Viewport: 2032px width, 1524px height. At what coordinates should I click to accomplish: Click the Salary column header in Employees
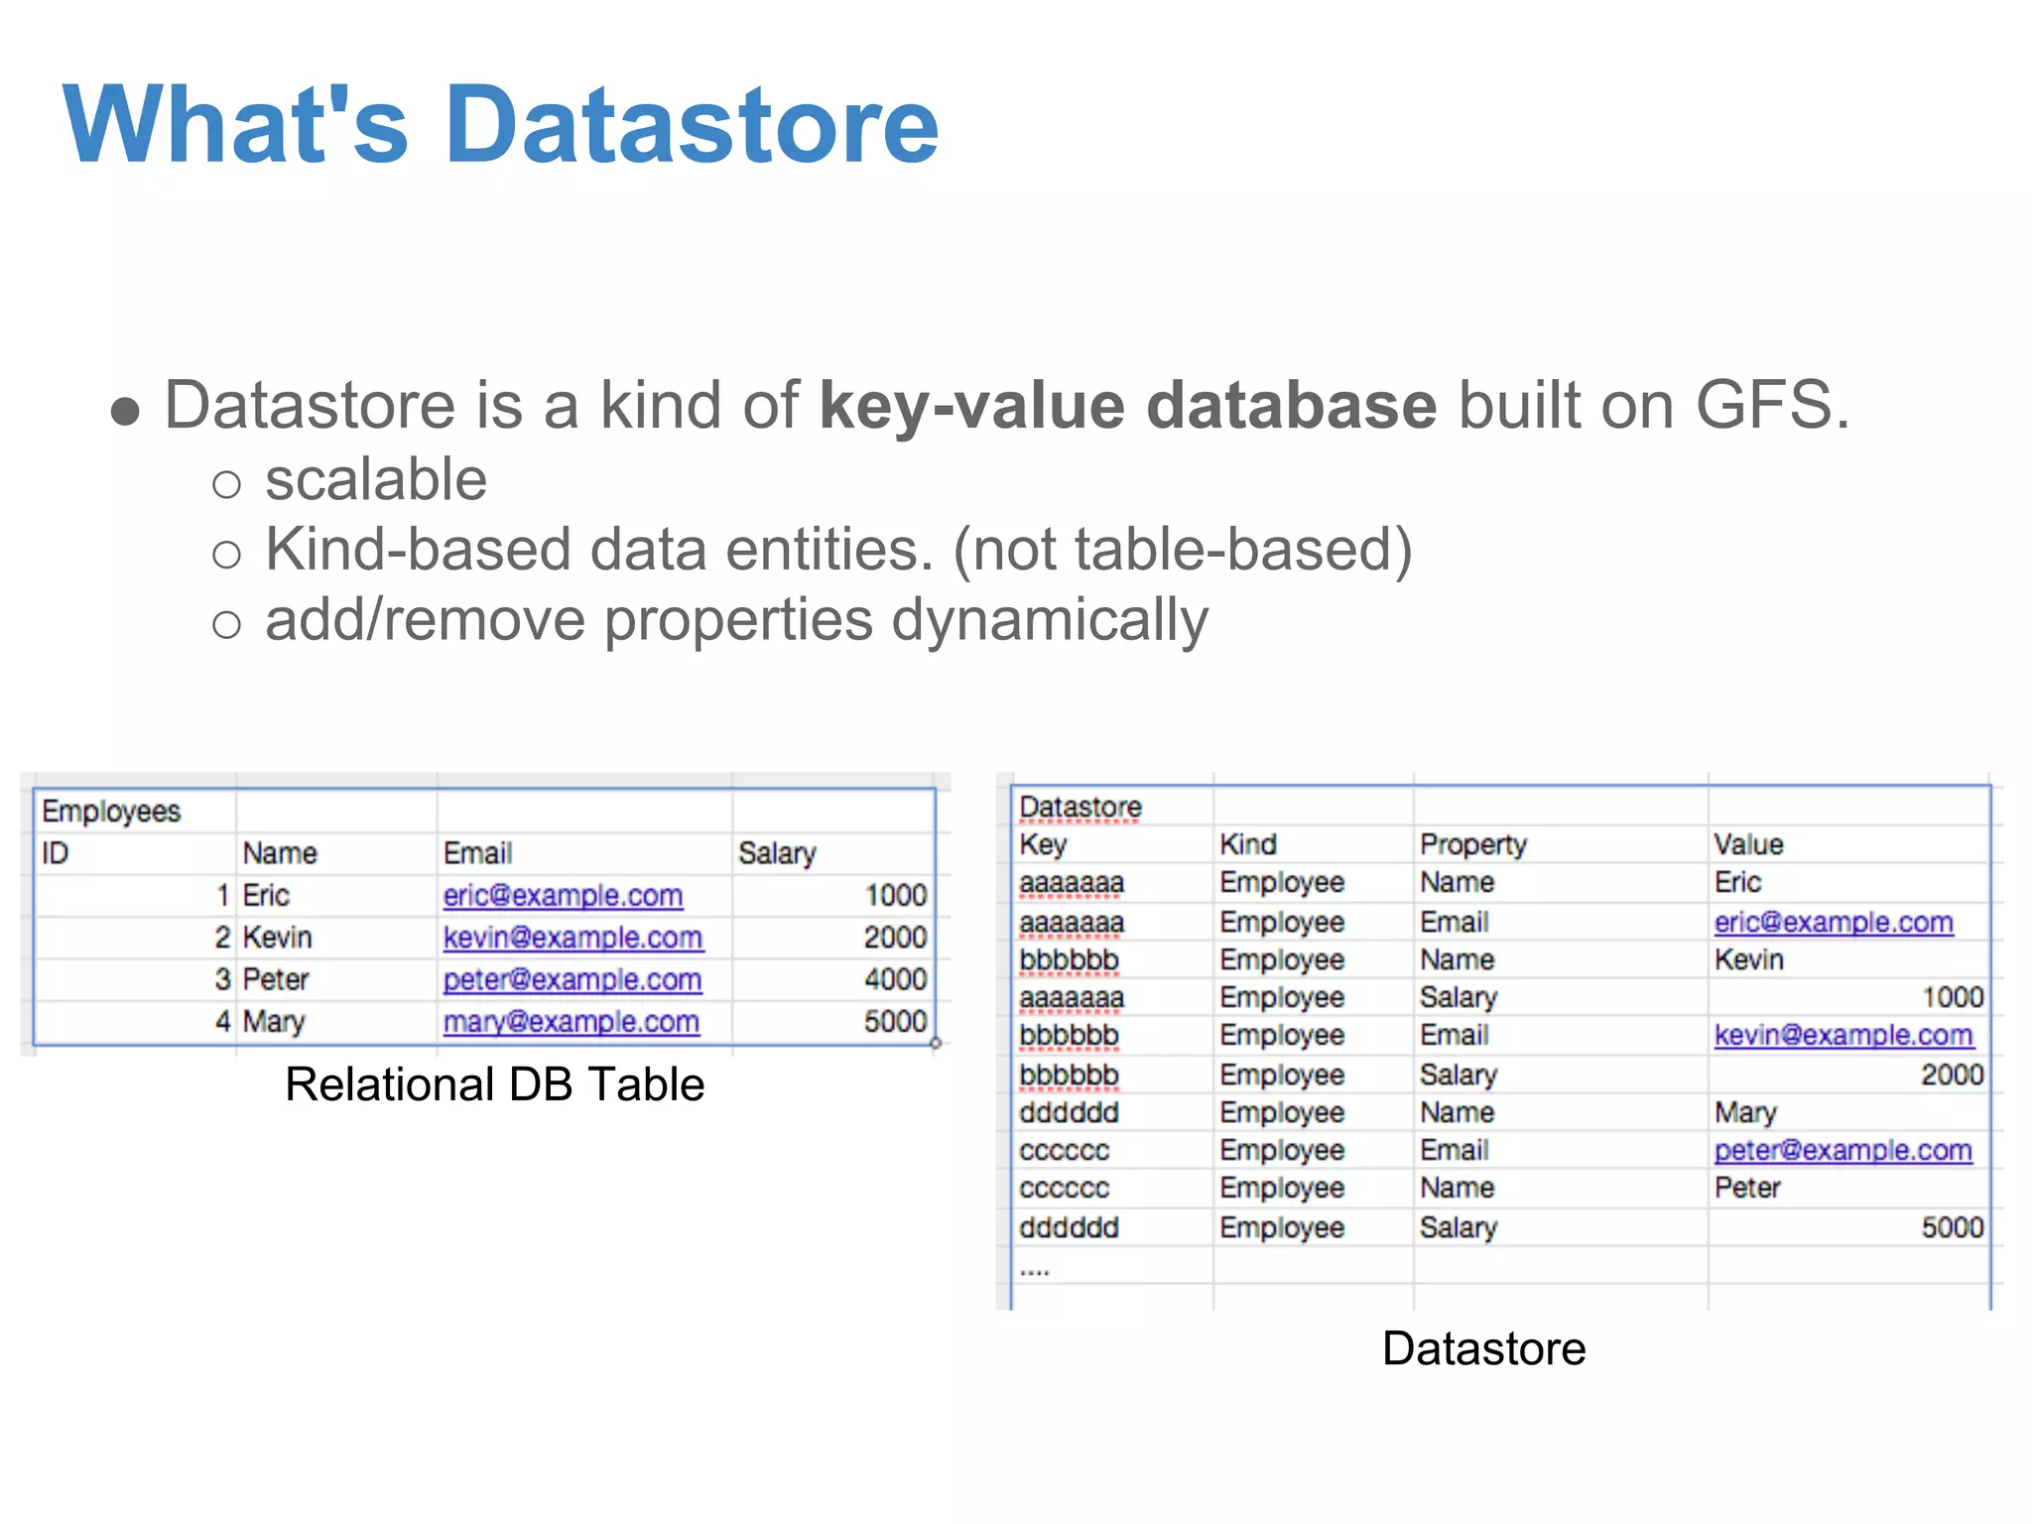coord(776,853)
